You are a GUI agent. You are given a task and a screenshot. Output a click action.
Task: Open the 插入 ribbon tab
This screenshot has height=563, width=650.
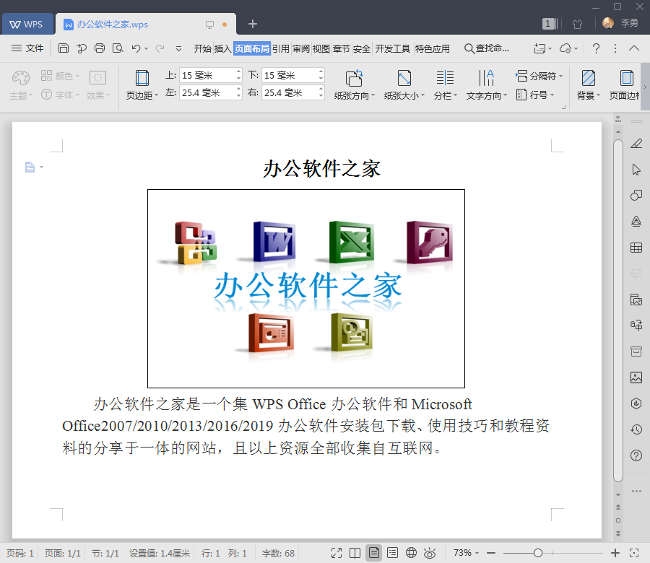(x=222, y=49)
